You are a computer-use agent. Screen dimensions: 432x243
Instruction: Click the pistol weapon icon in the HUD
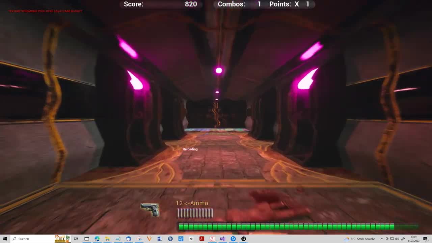pyautogui.click(x=150, y=209)
